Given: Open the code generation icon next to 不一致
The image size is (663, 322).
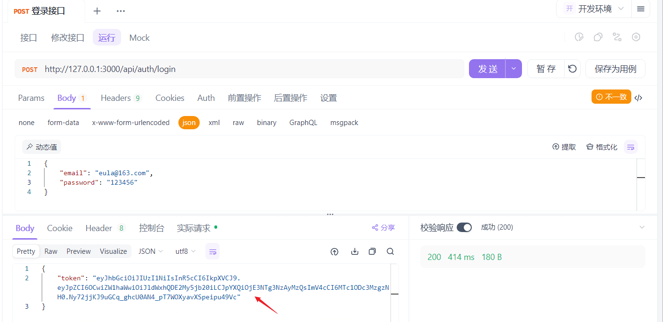Looking at the screenshot, I should click(638, 98).
